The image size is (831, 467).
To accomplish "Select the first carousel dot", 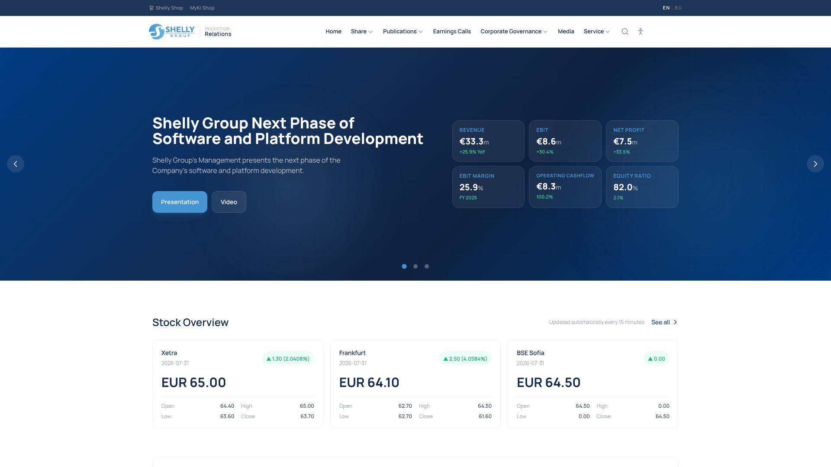I will pyautogui.click(x=404, y=266).
